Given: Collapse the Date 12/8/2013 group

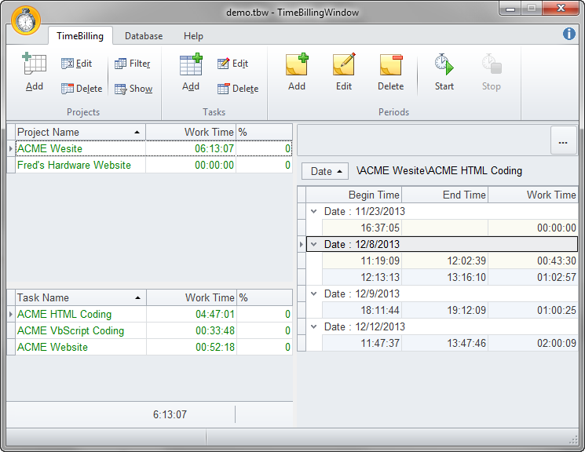Looking at the screenshot, I should point(314,244).
